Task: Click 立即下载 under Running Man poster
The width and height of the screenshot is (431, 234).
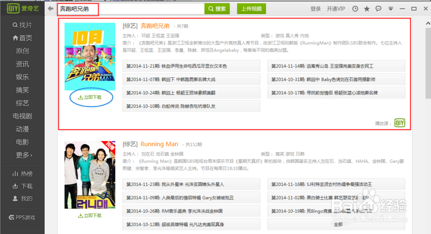Action: point(90,216)
